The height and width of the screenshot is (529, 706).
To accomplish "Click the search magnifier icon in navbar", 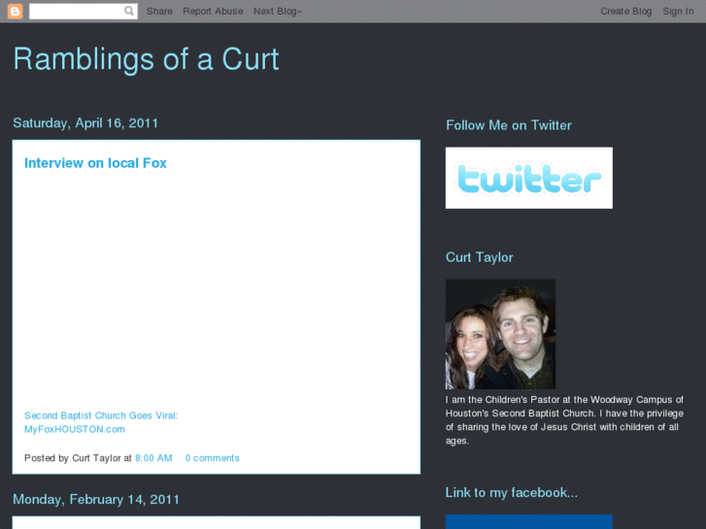I will coord(129,11).
